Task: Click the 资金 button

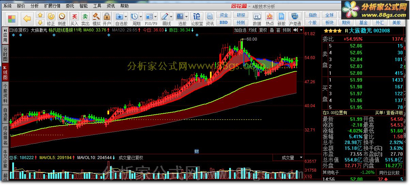Action: (x=223, y=15)
